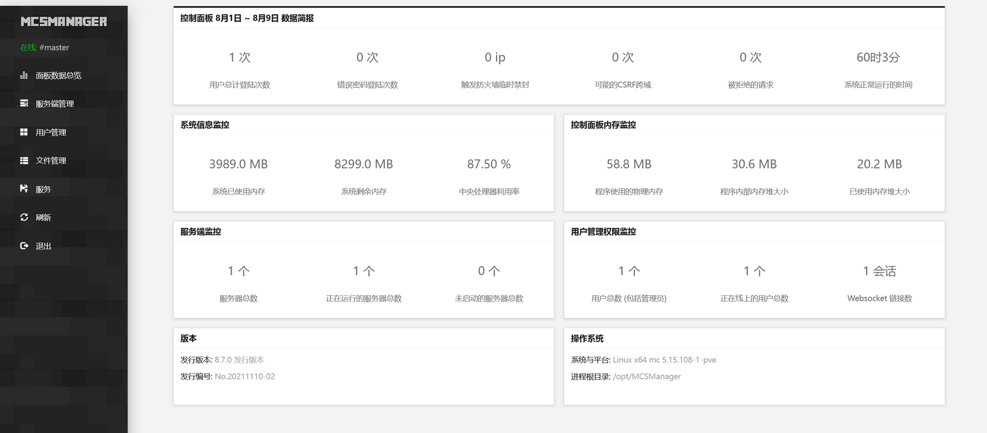This screenshot has height=433, width=987.
Task: Click the 可能的CSRF跨域 label
Action: [x=623, y=85]
